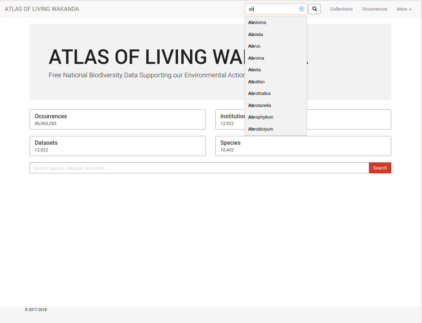Image resolution: width=422 pixels, height=323 pixels.
Task: Open the Species stats card
Action: pos(303,146)
